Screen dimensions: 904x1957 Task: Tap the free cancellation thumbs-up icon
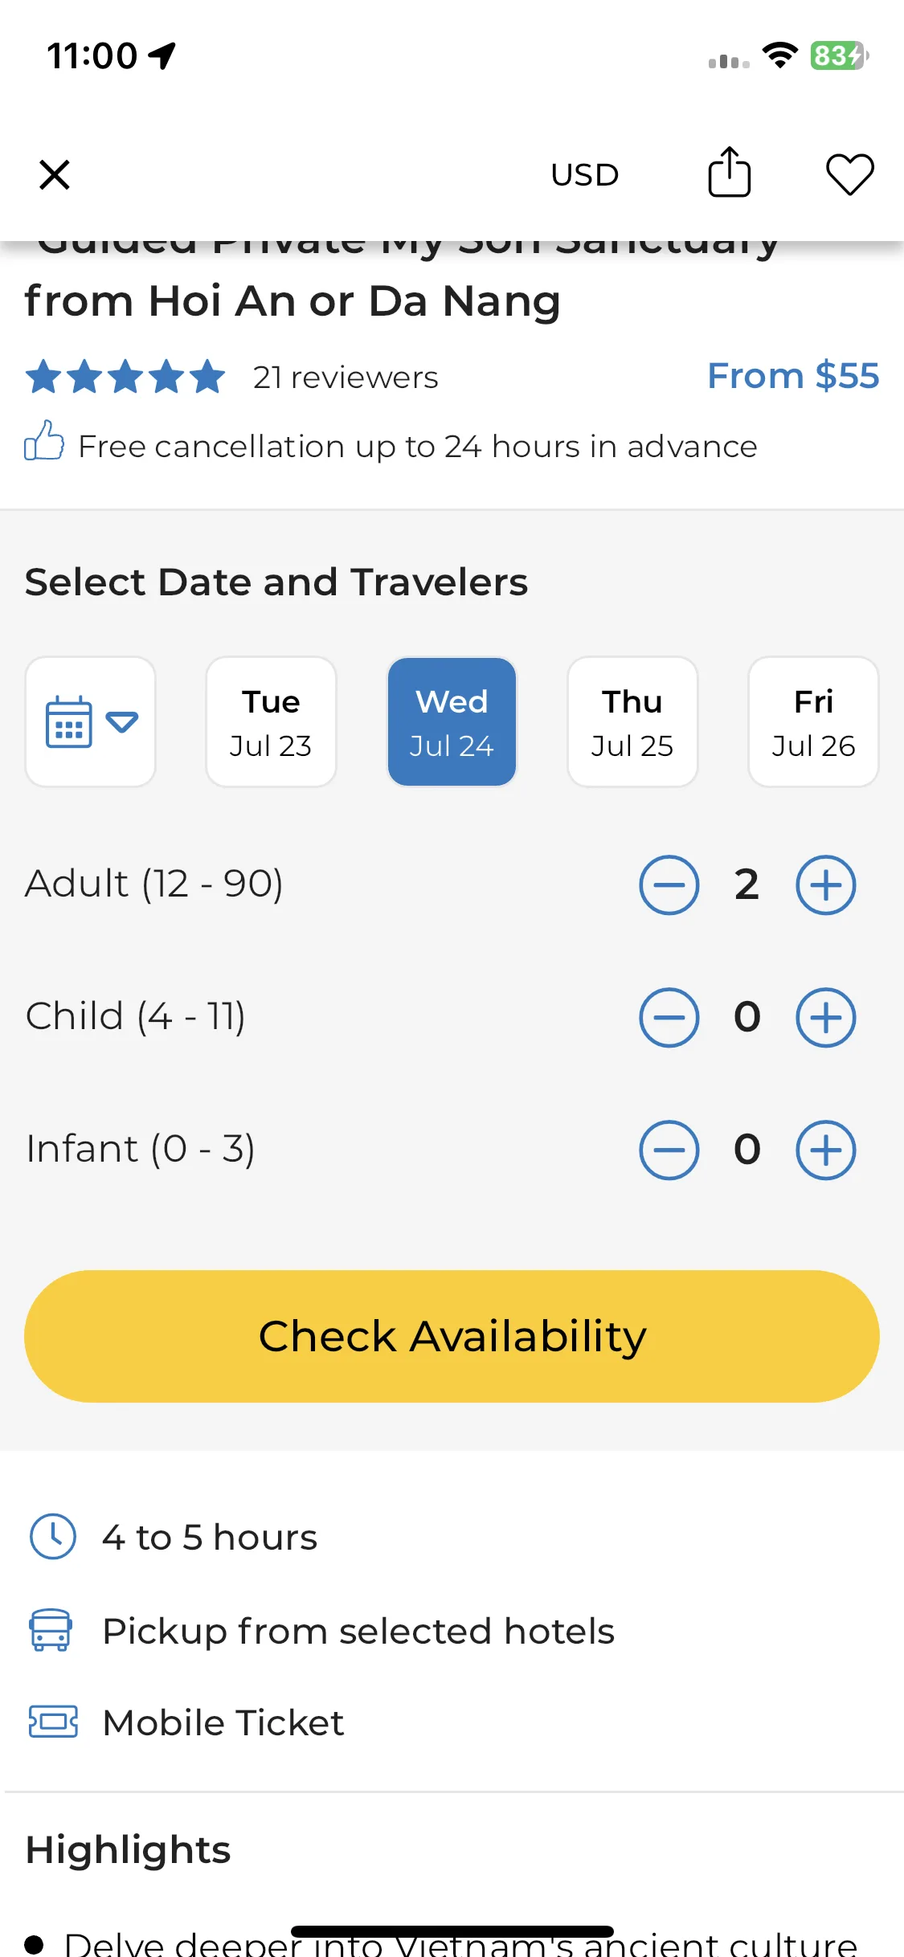coord(43,441)
